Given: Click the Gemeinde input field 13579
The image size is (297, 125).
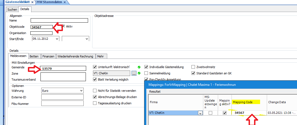Looking at the screenshot, I should click(x=63, y=68).
